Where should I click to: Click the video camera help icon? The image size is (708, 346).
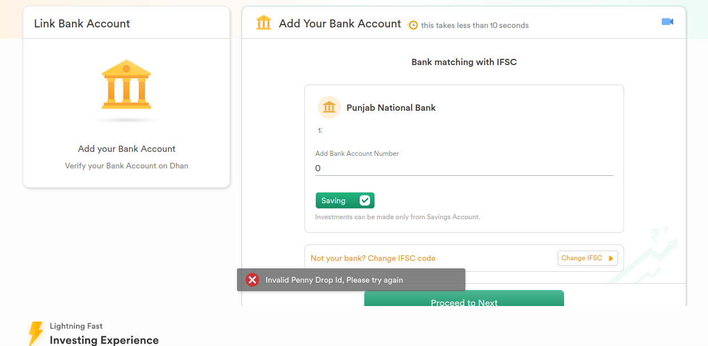point(667,22)
